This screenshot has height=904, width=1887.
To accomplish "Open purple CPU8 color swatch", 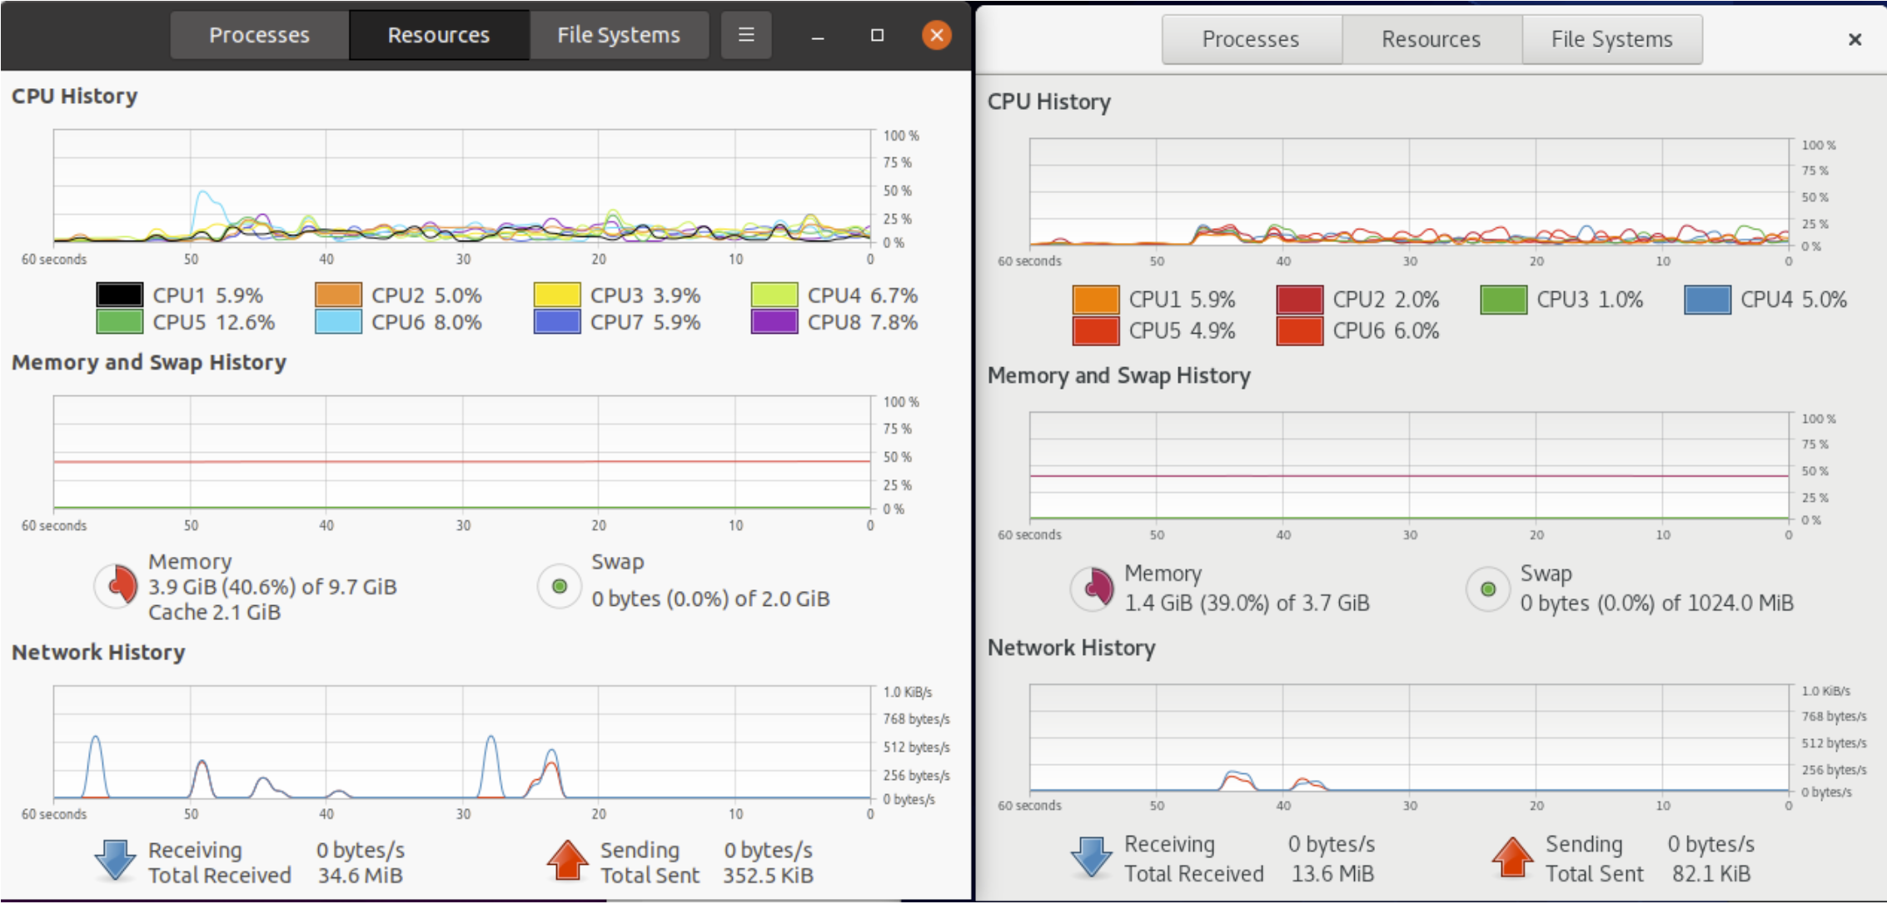I will (774, 322).
